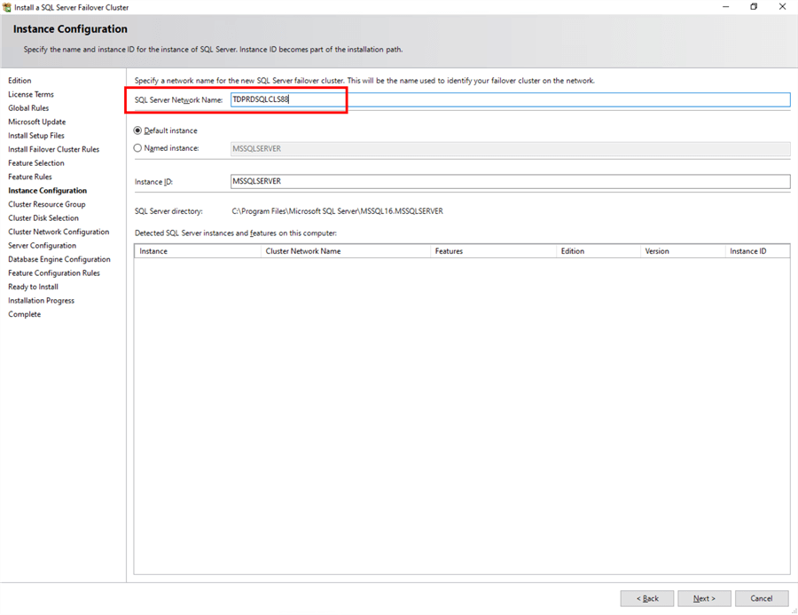Go to License Terms step
Viewport: 798px width, 615px height.
coord(31,94)
